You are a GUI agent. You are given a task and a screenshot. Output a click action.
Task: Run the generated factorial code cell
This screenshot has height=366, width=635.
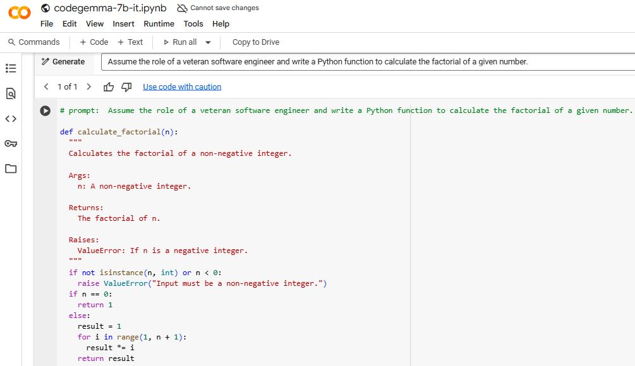44,110
